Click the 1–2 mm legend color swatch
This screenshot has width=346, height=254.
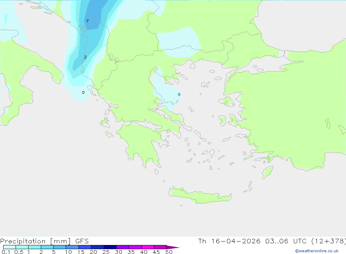(35, 247)
